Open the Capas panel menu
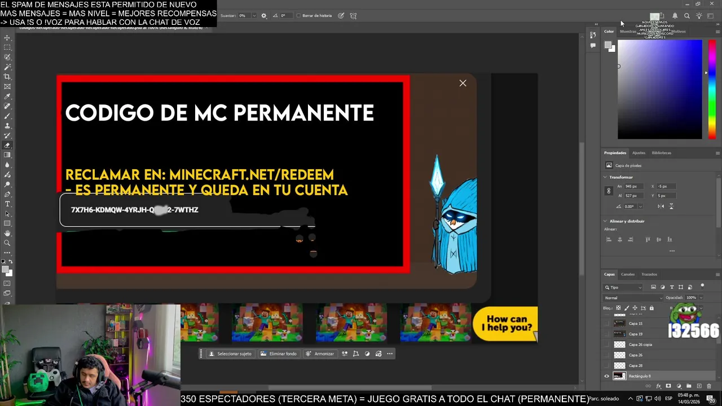Viewport: 722px width, 406px height. coord(717,275)
